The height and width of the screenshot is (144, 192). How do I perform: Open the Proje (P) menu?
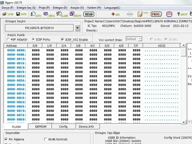pos(44,8)
